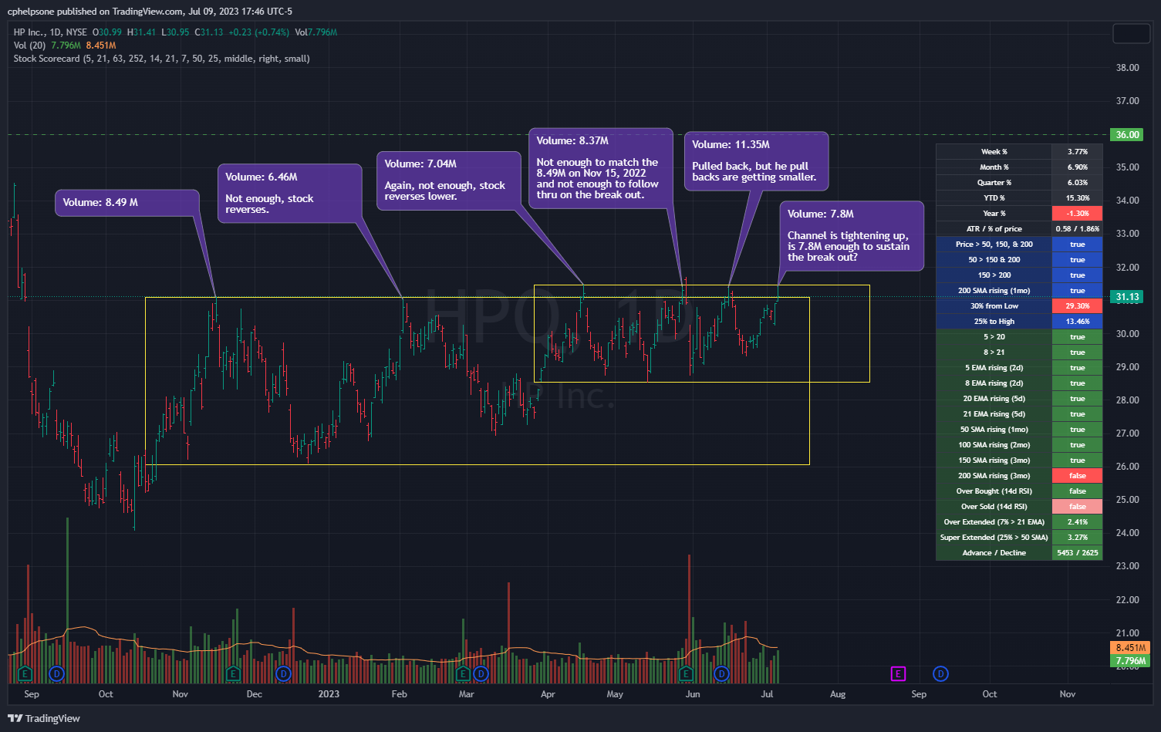
Task: Click the Quarter % value 6.03%
Action: click(x=1077, y=183)
